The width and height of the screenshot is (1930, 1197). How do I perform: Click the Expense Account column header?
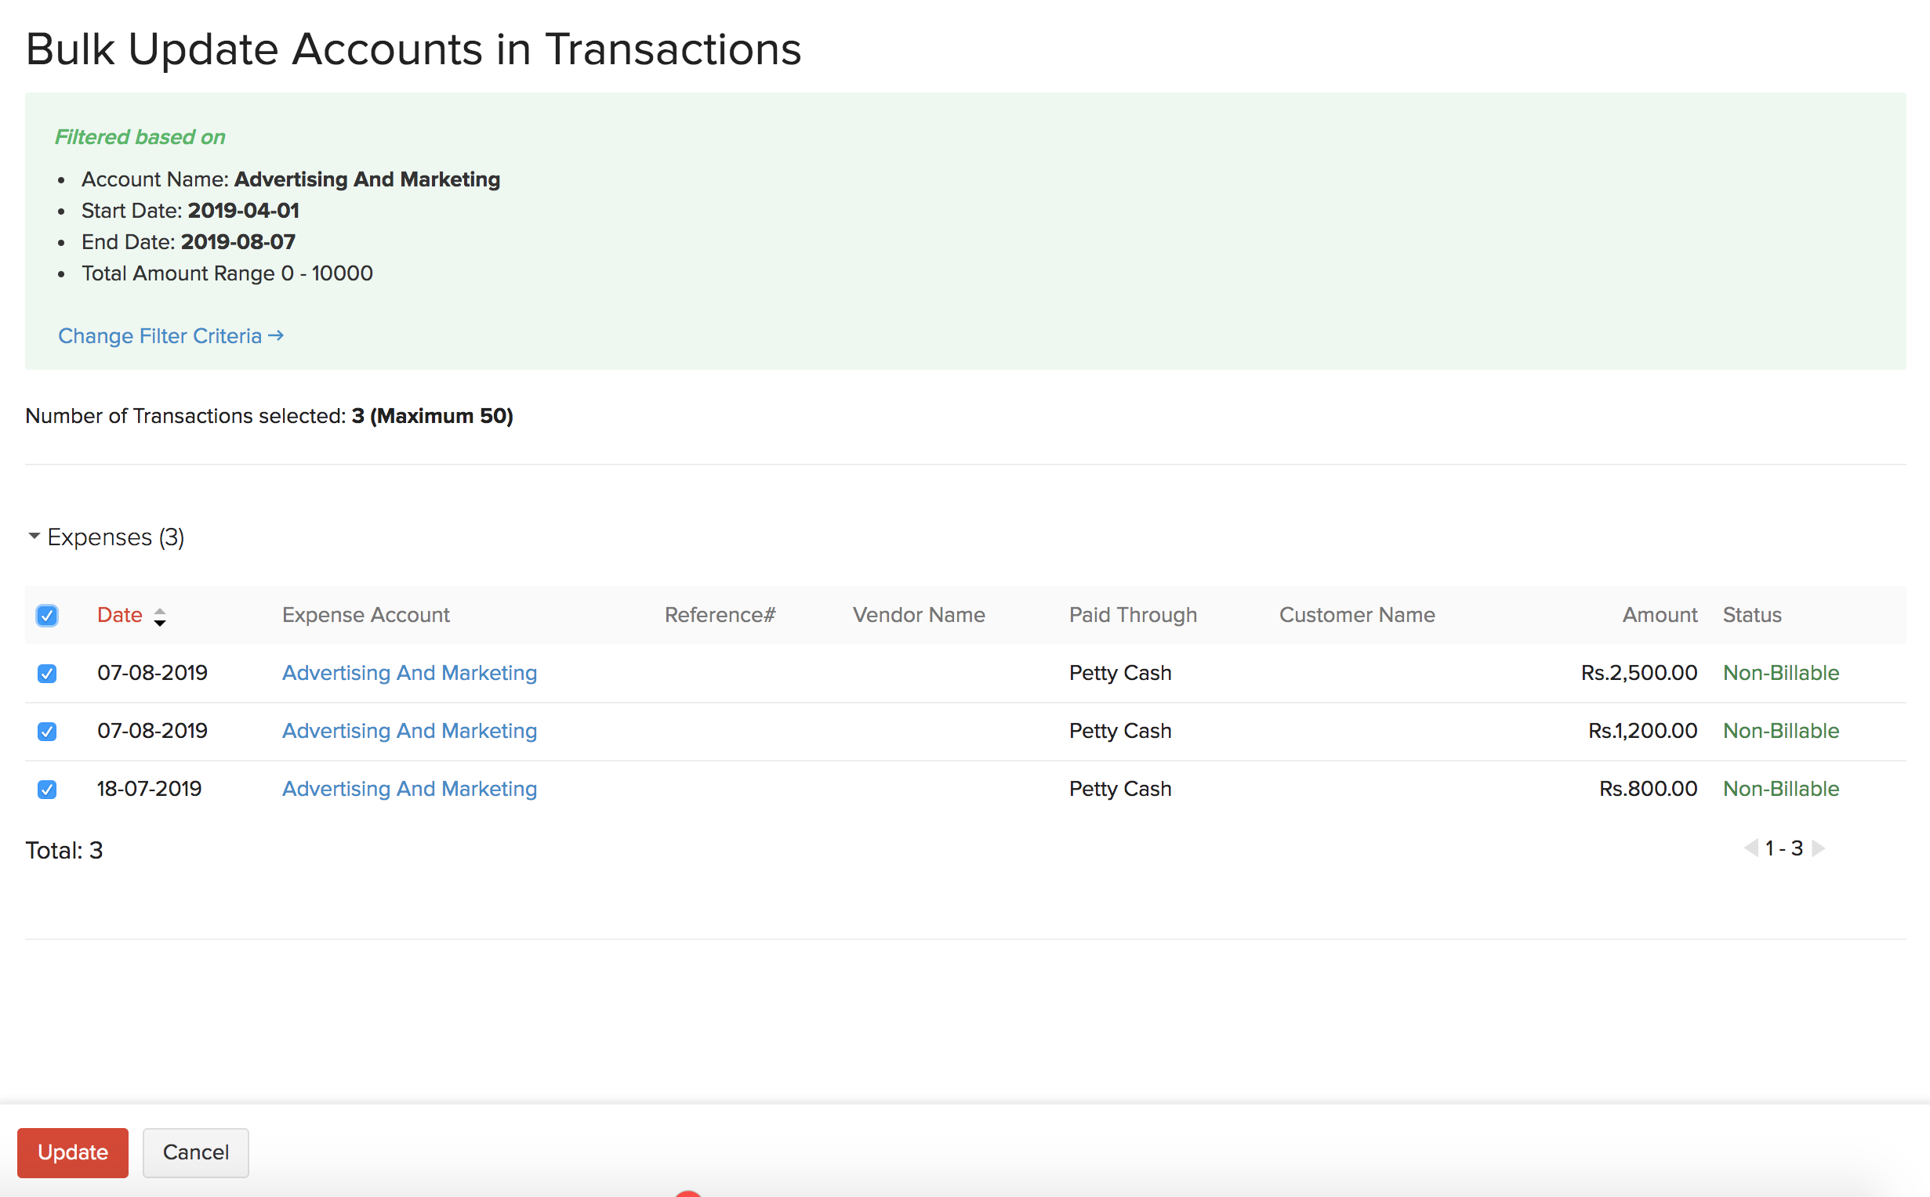365,614
